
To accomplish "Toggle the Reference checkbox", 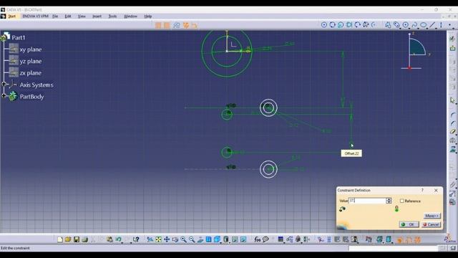I will pyautogui.click(x=402, y=201).
